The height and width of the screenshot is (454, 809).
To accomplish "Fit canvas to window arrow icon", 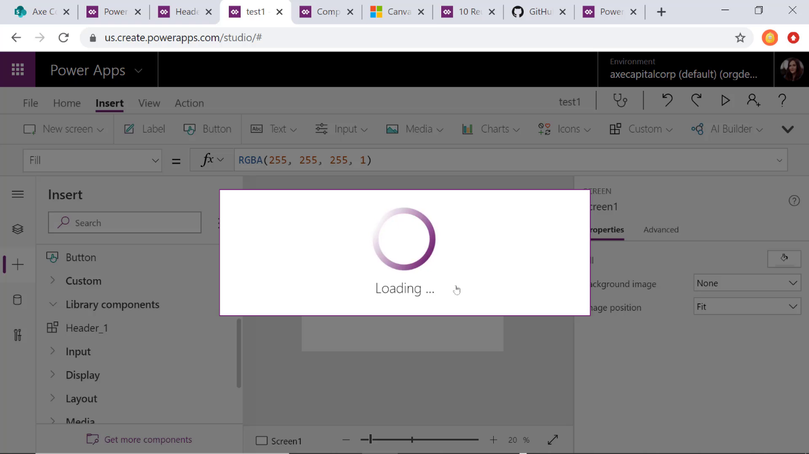I will point(553,440).
